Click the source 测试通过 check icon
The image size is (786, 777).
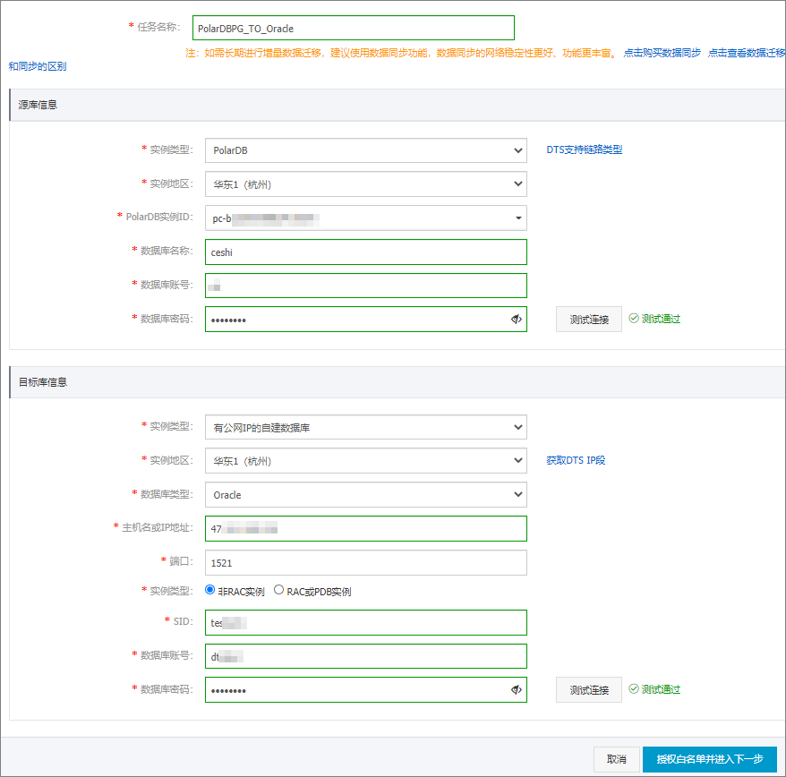(x=634, y=319)
